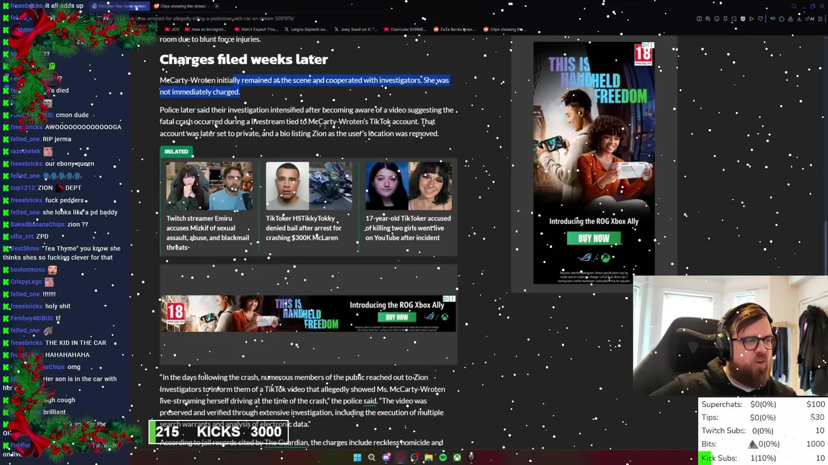
Task: Click chat user 'ollie_ort' ZPD message
Action: pos(30,236)
